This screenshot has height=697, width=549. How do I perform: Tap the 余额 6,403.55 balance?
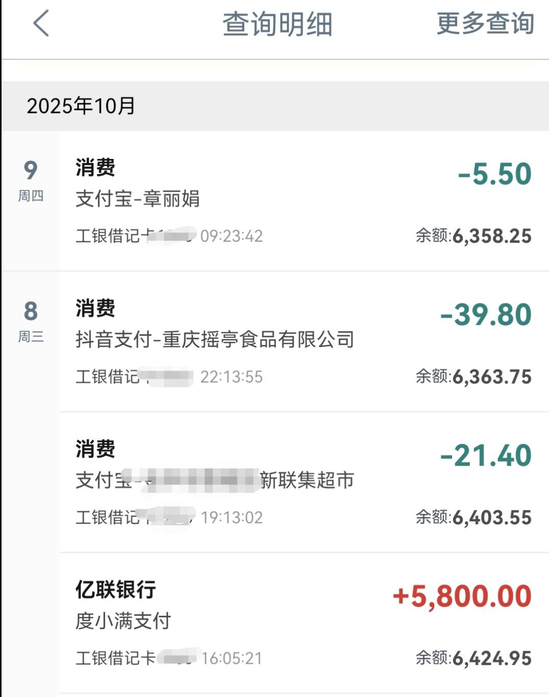pos(473,518)
